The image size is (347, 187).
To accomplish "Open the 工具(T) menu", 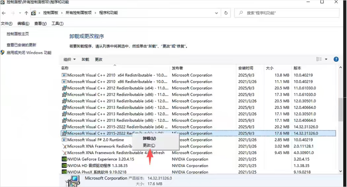I will click(x=58, y=23).
